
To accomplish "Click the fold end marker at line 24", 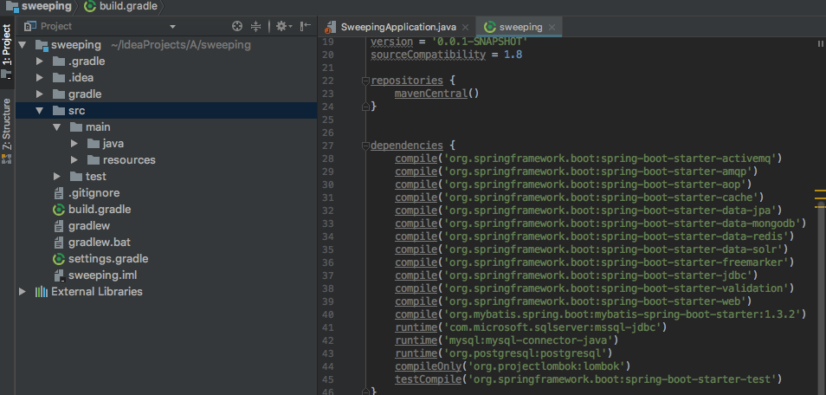I will (365, 107).
